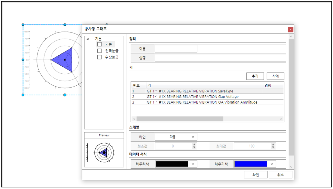The image size is (333, 189).
Task: Select row 3 OA Vibration Amplitude key
Action: click(207, 102)
